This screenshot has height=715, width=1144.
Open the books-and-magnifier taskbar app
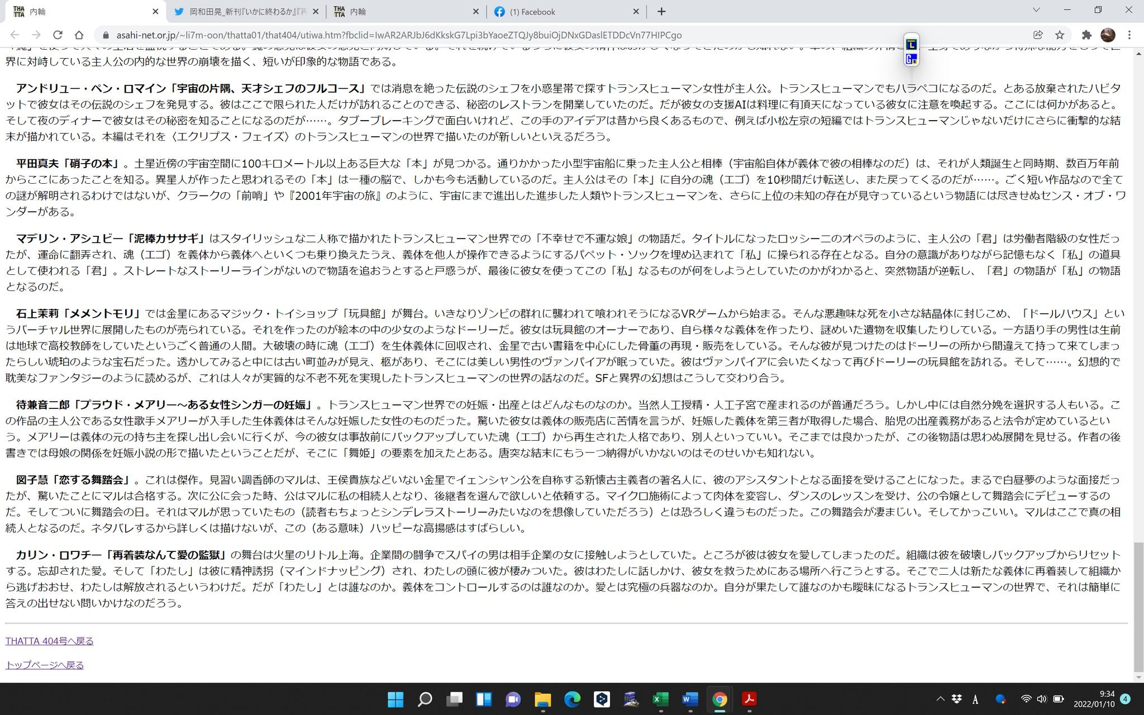631,699
